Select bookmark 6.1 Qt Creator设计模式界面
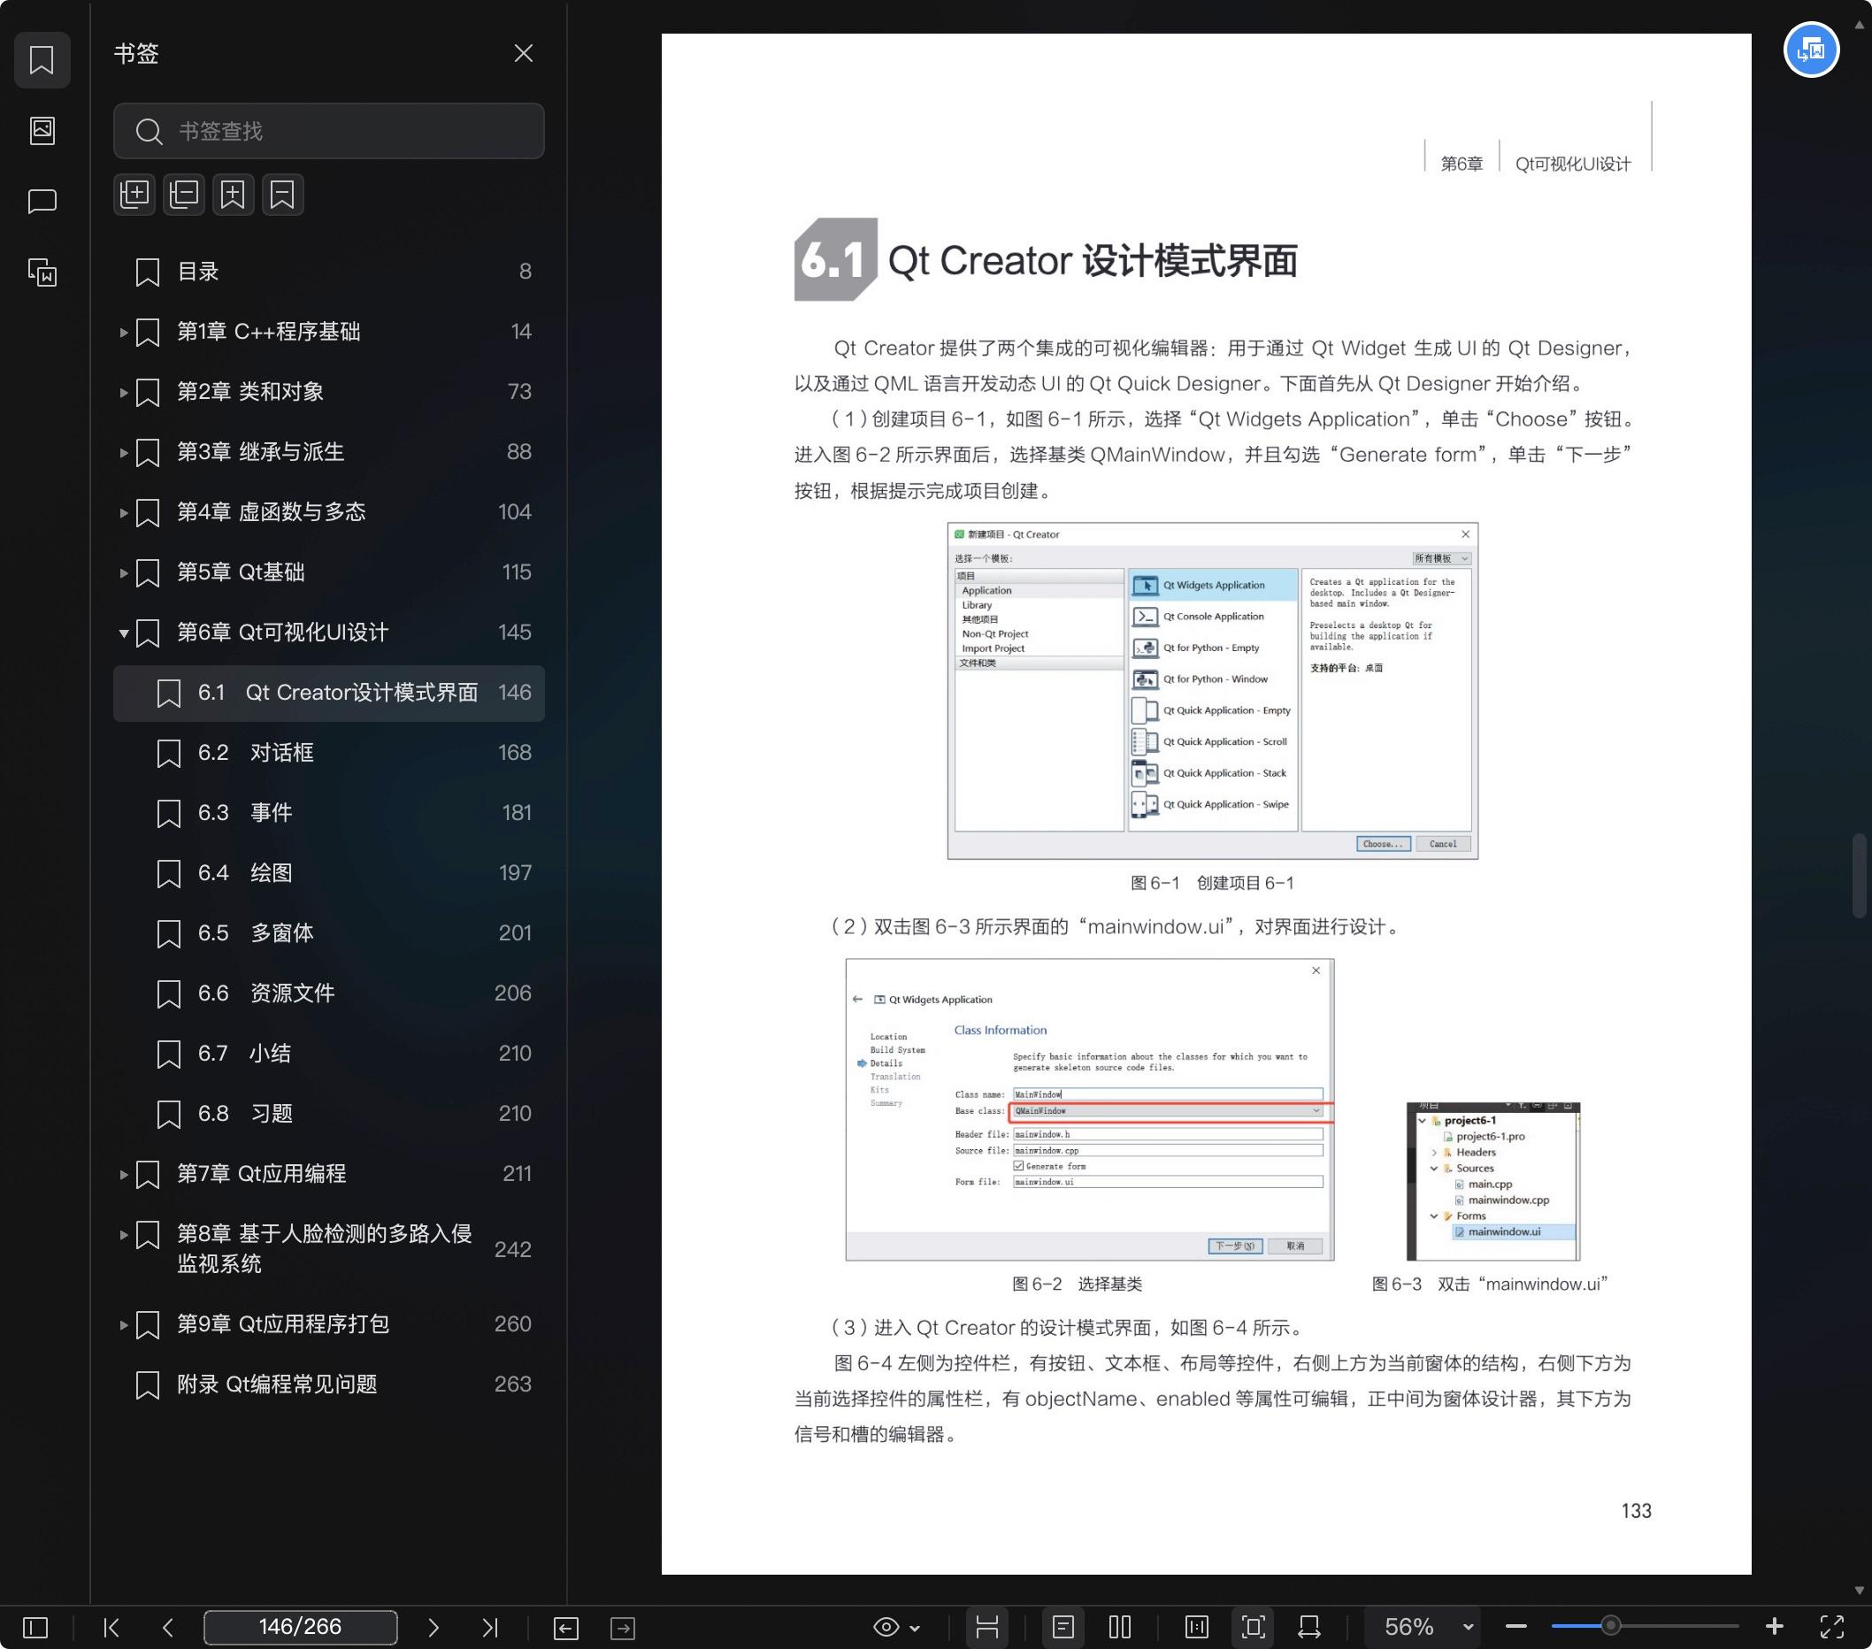Viewport: 1872px width, 1649px height. [x=329, y=693]
